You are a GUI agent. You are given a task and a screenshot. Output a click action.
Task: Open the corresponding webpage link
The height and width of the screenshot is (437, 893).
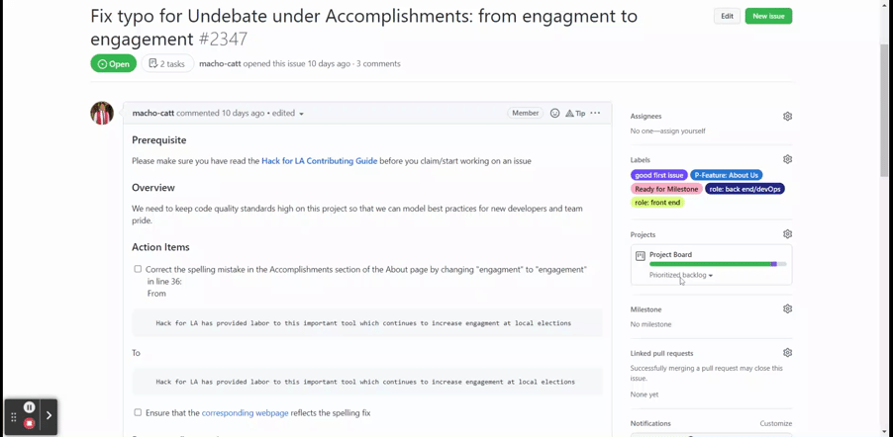click(x=245, y=412)
